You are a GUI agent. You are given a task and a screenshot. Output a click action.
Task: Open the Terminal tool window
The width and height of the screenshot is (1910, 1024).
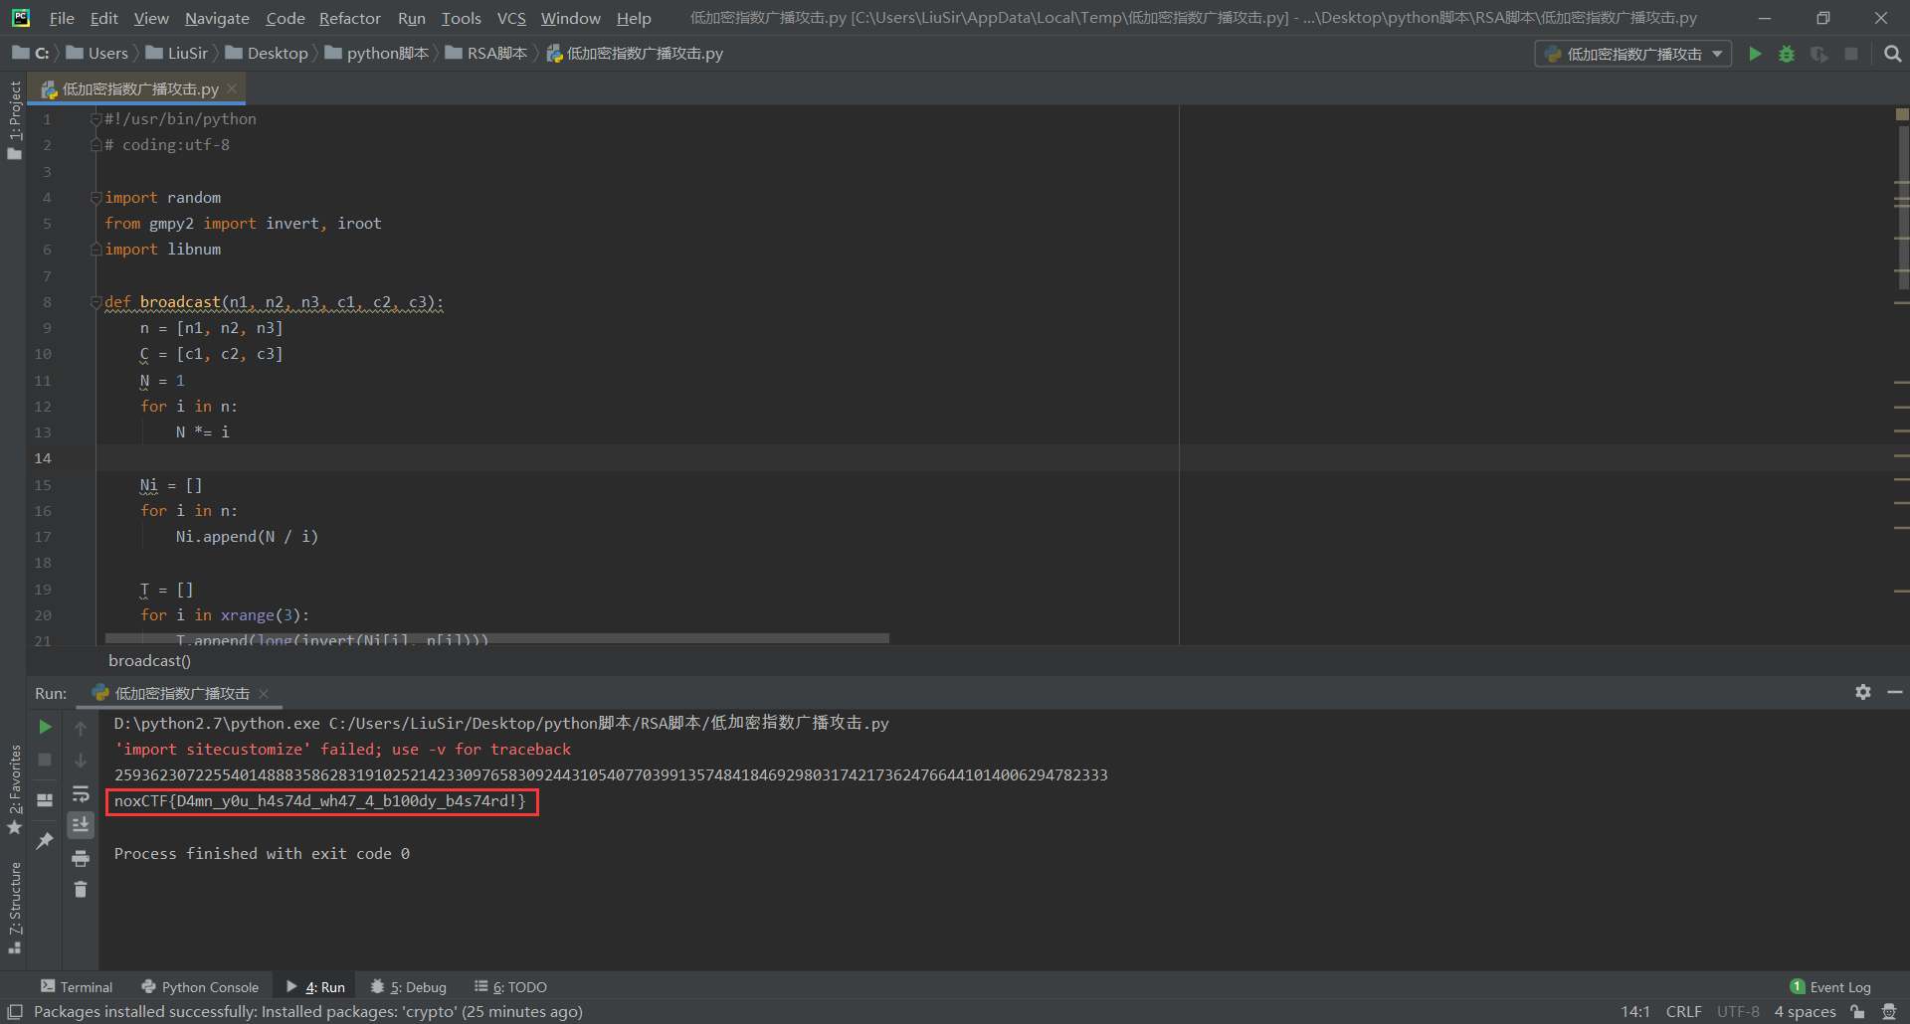77,986
